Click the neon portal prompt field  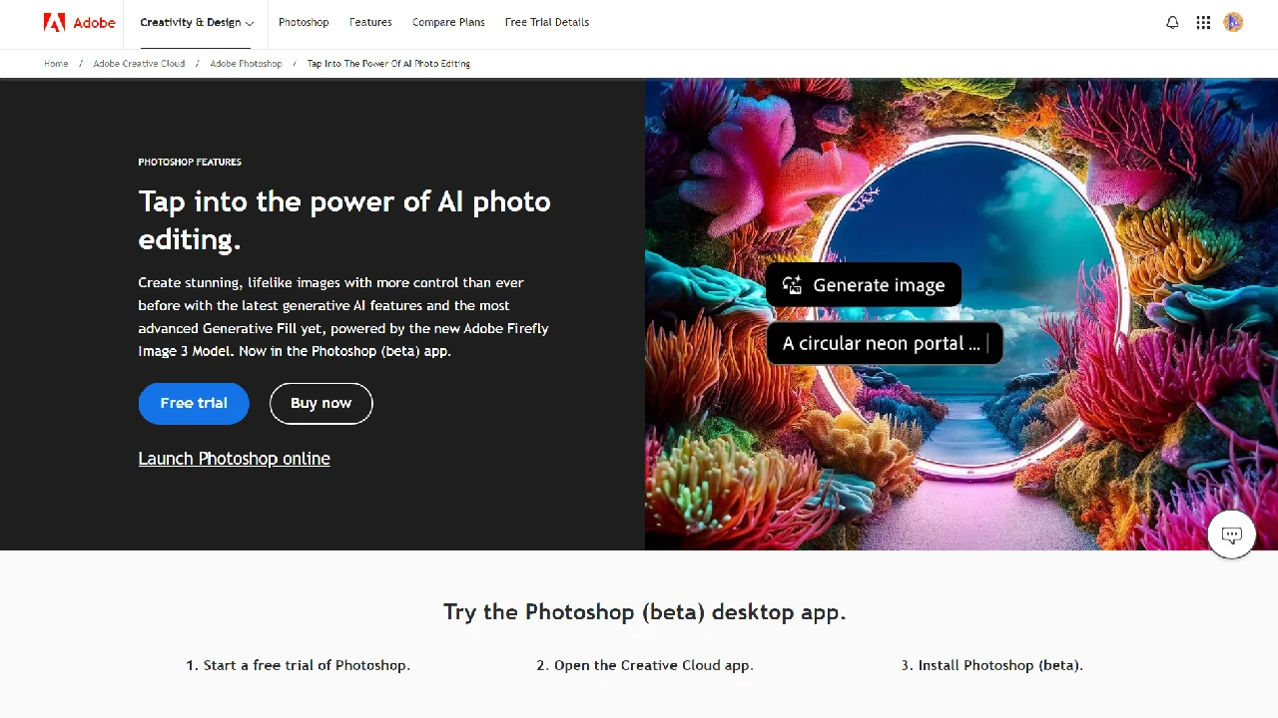[x=885, y=343]
